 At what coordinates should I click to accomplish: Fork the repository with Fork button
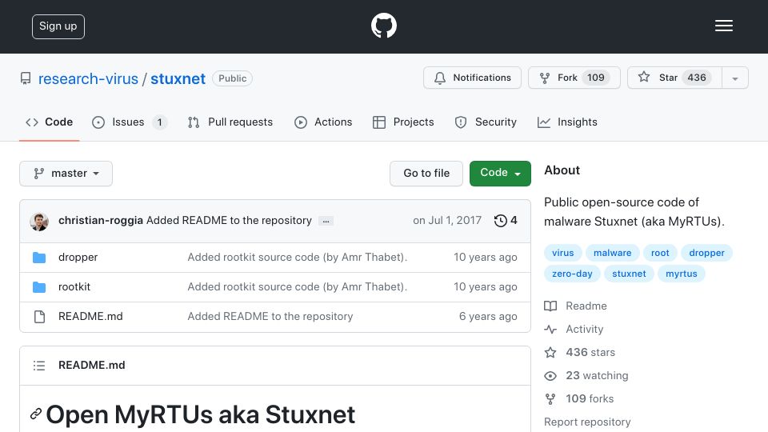(x=574, y=78)
